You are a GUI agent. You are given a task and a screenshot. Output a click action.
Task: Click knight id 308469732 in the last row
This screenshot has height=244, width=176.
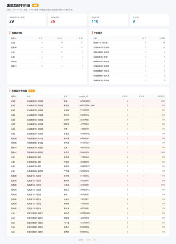pos(84,232)
